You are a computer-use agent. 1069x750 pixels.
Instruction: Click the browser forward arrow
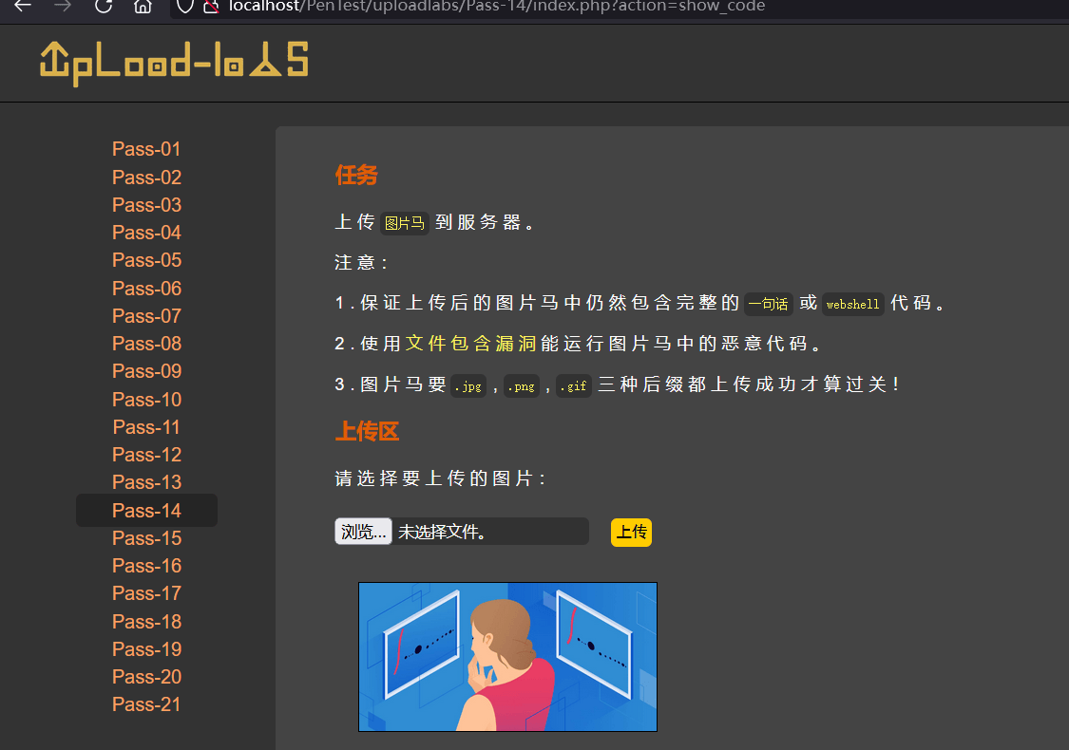[63, 6]
